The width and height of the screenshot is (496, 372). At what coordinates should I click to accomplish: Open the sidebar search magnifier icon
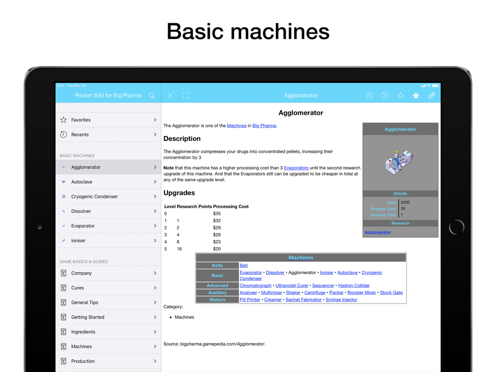point(152,96)
